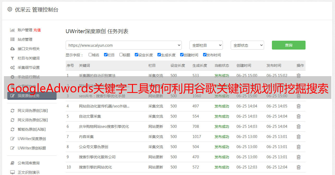The image size is (335, 175).
Task: Click the 创建时间 column header
Action: [244, 65]
